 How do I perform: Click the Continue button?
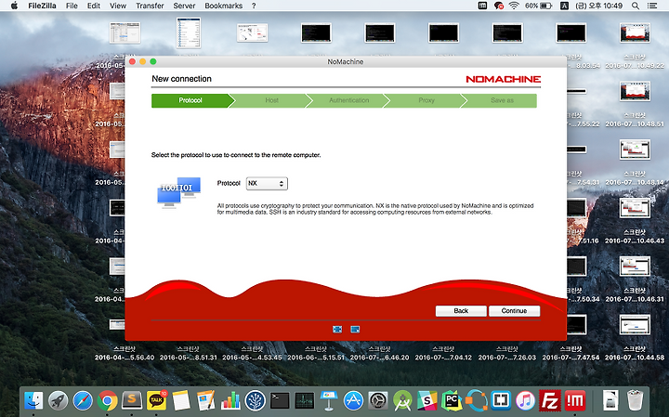click(x=514, y=311)
